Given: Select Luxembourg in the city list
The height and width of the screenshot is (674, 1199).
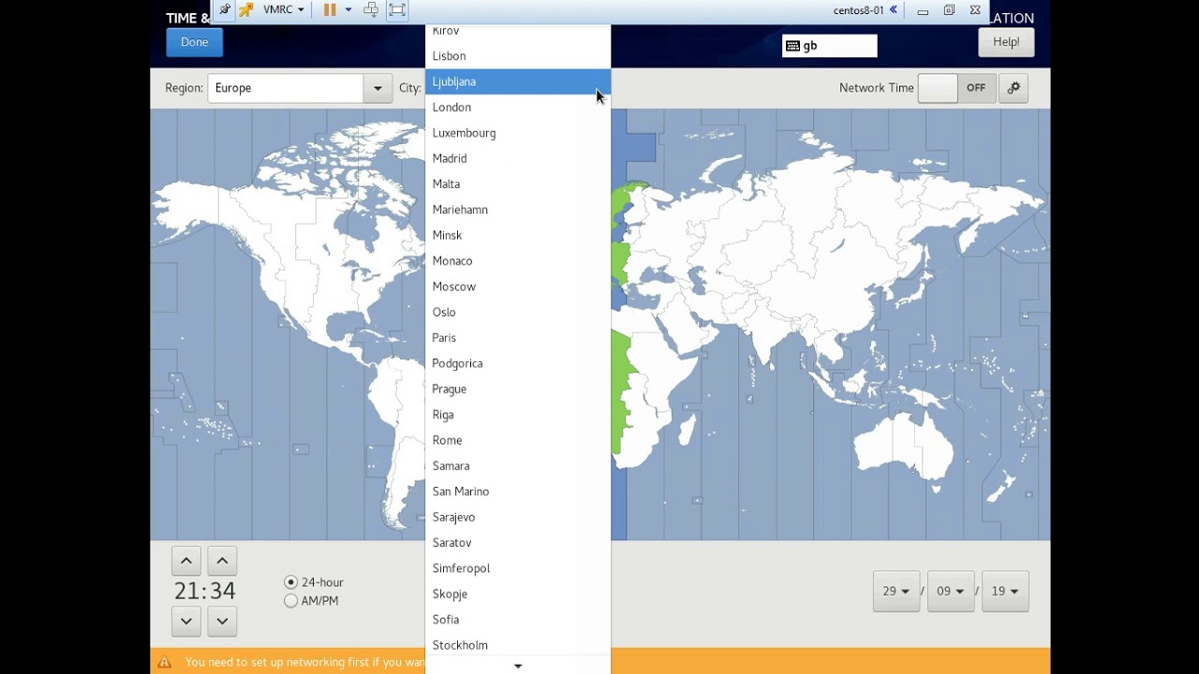Looking at the screenshot, I should click(518, 133).
